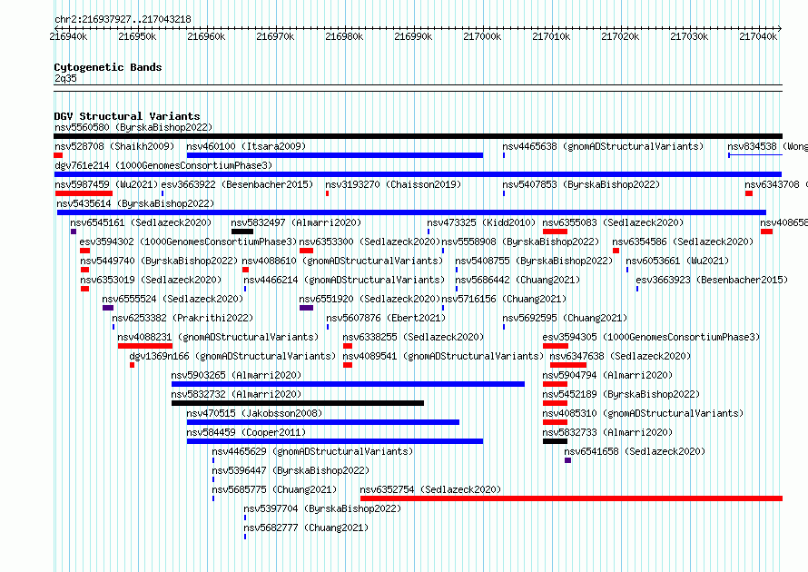Viewport: 808px width, 572px height.
Task: Open nsv6353019 (Sedlazeck2020) label
Action: [151, 280]
